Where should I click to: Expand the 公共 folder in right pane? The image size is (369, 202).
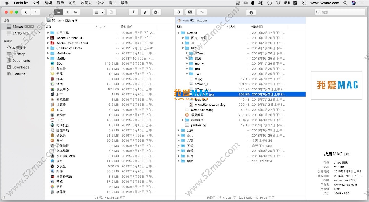[x=179, y=130]
